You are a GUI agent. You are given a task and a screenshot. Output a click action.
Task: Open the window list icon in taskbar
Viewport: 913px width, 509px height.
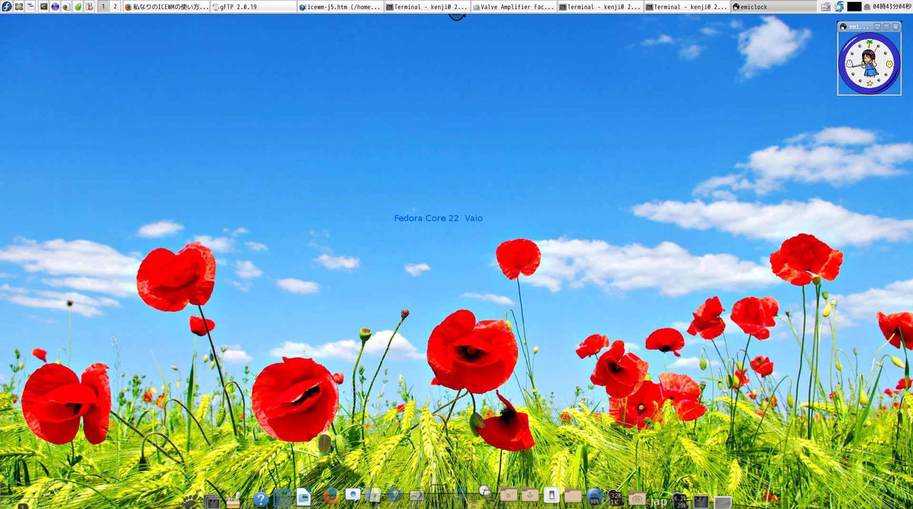30,7
